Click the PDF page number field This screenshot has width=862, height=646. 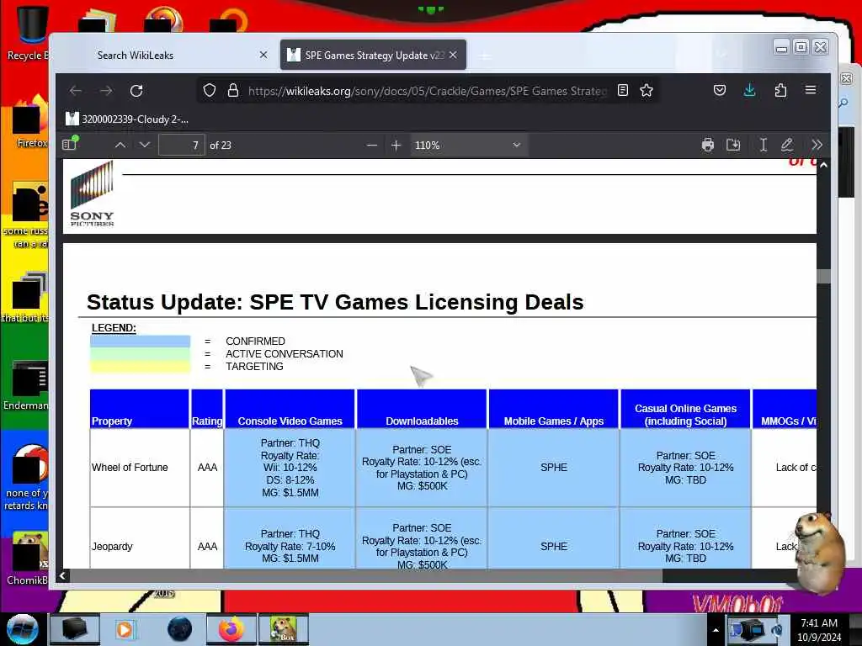click(x=182, y=145)
